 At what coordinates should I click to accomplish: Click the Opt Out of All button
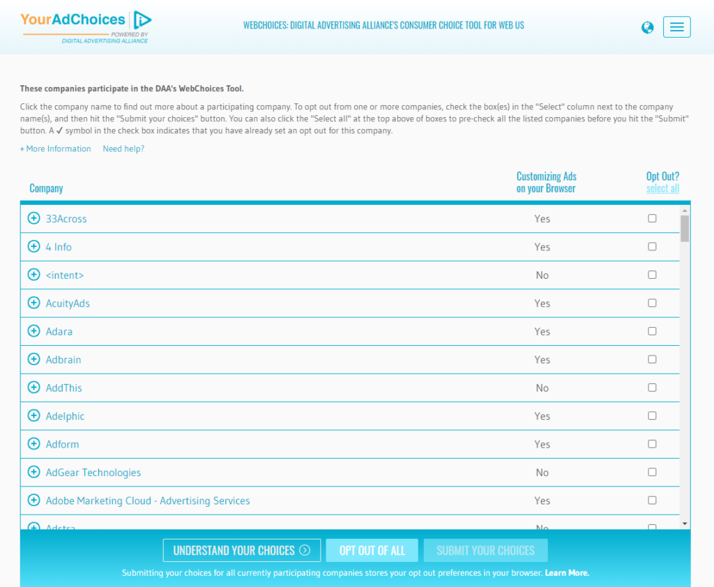coord(372,551)
